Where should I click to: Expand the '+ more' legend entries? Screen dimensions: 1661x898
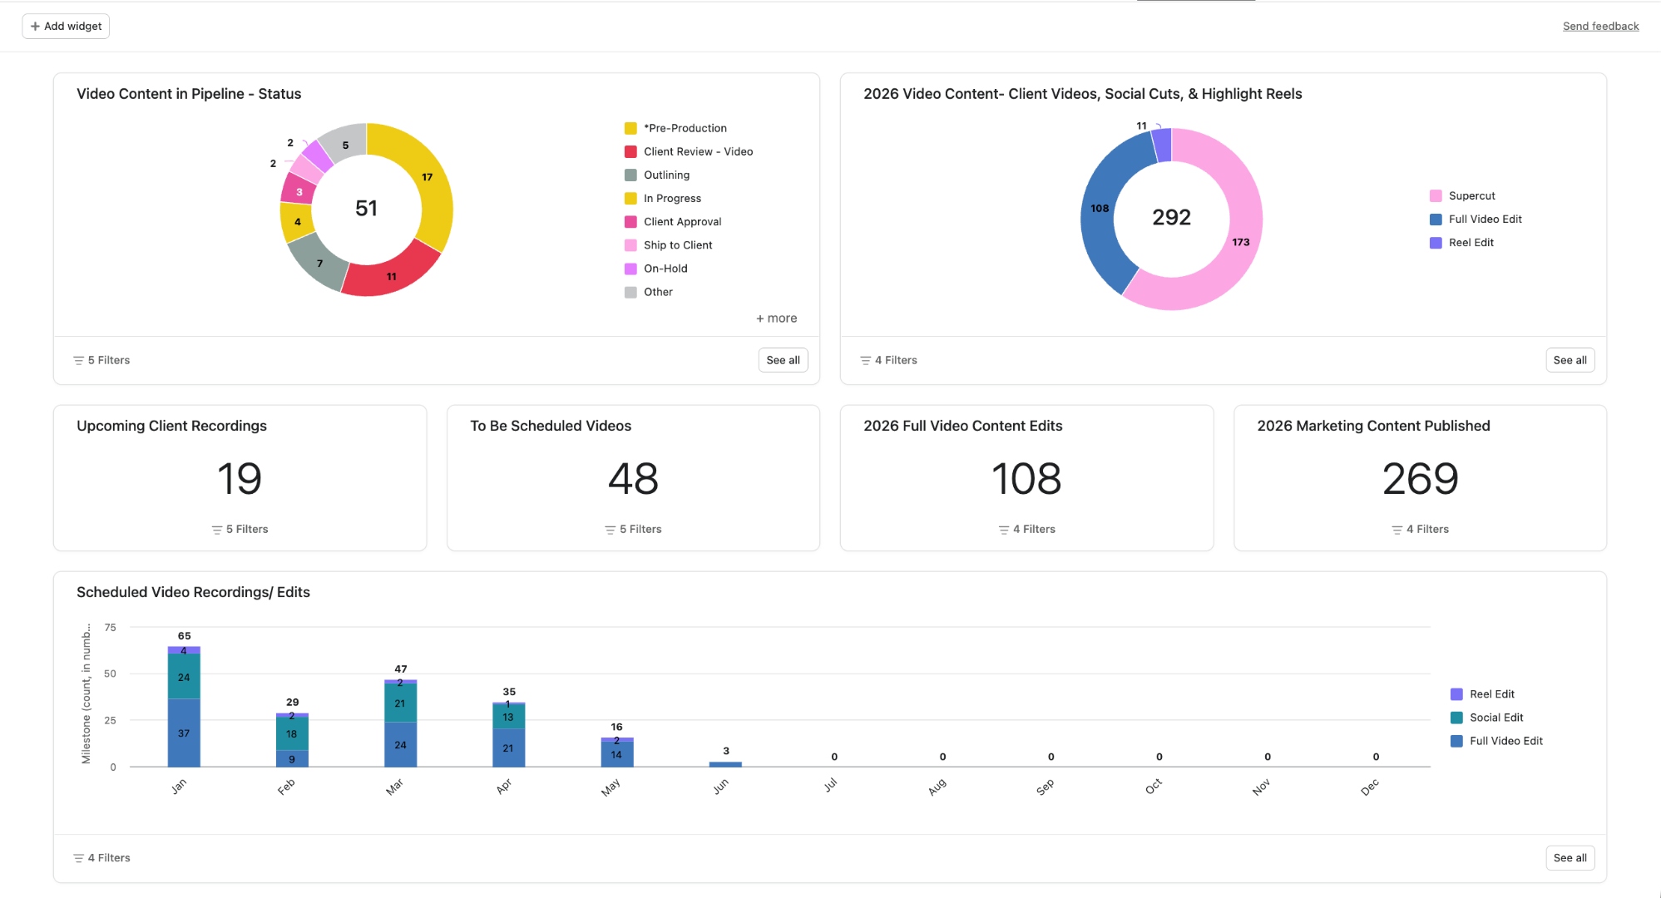[775, 318]
